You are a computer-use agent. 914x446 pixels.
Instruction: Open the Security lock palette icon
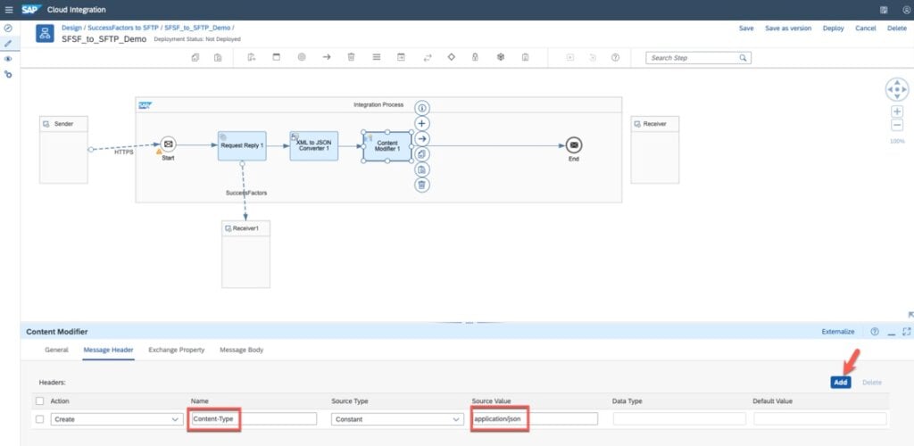(475, 58)
